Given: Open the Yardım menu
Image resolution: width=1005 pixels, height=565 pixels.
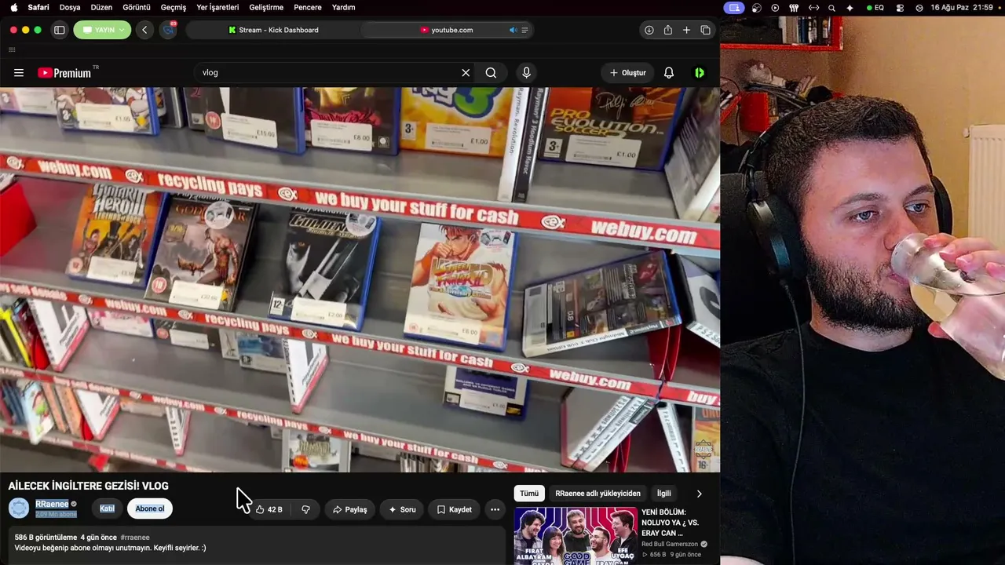Looking at the screenshot, I should coord(343,7).
